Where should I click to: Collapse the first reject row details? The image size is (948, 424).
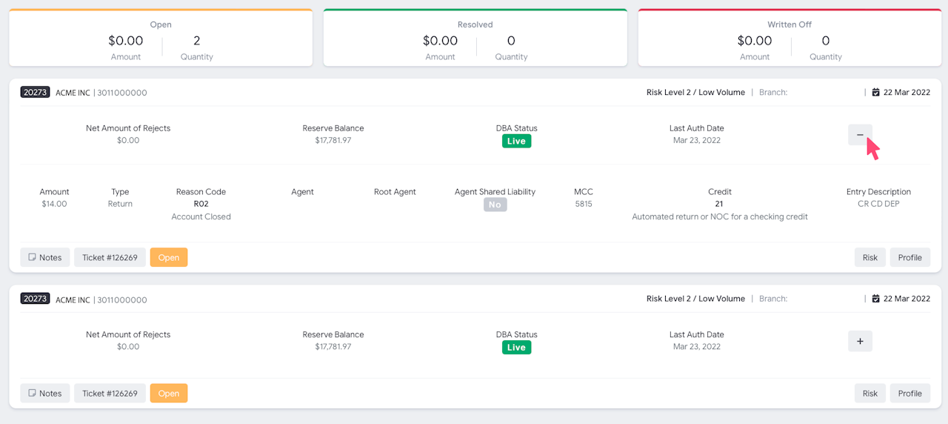[860, 135]
